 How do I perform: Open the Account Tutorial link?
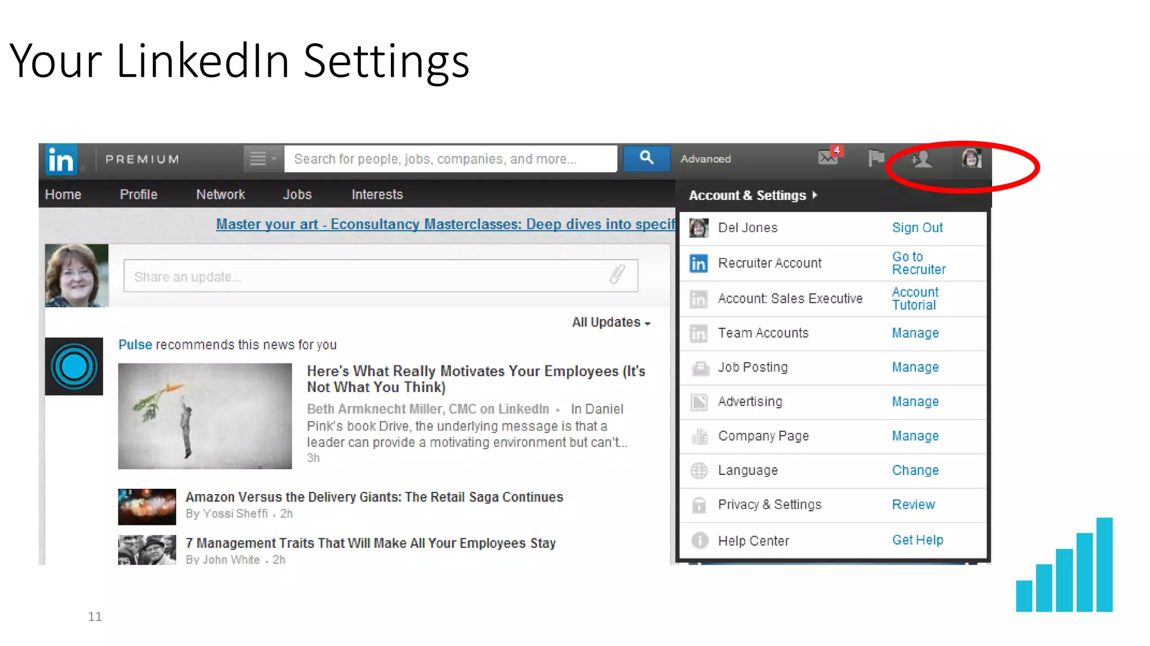pos(915,298)
